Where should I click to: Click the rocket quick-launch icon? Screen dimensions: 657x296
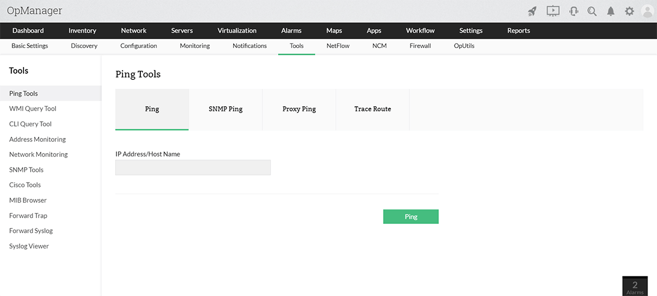coord(532,11)
